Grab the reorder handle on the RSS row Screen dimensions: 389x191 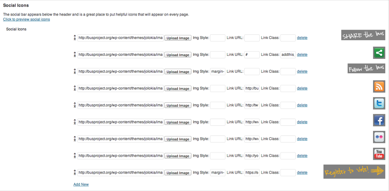[75, 88]
